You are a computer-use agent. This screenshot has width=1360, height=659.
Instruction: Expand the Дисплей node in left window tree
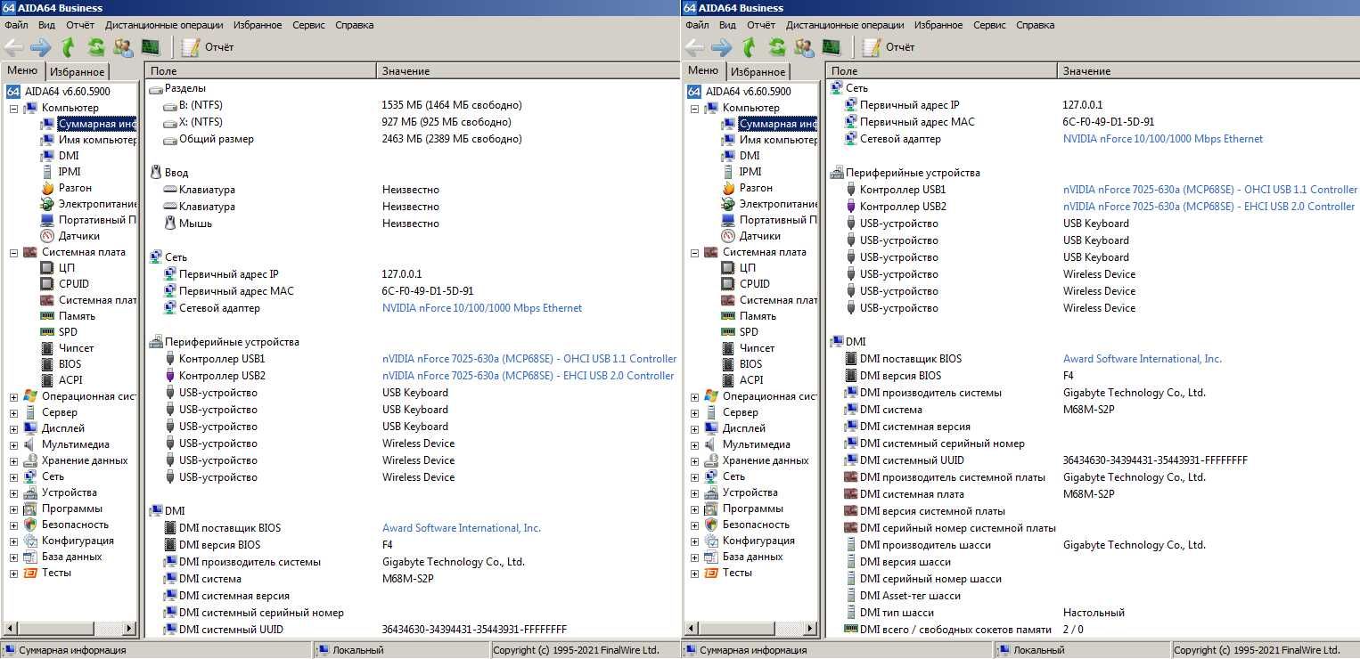pyautogui.click(x=13, y=428)
